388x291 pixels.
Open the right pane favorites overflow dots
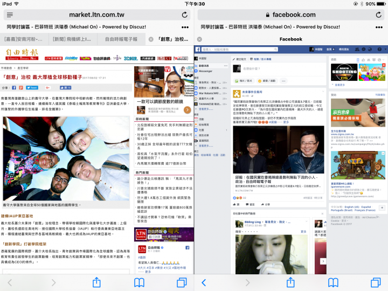point(379,27)
